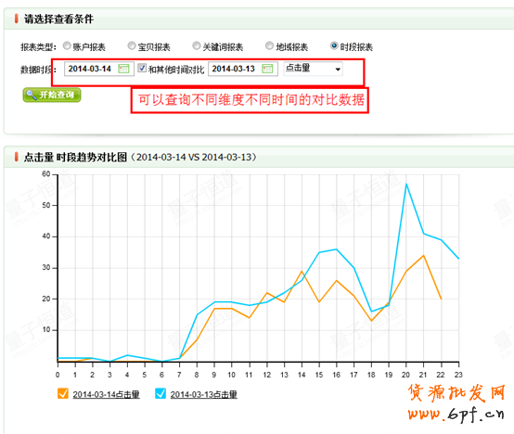Open the 2014-03-13点击量 legend link
This screenshot has width=514, height=434.
[203, 394]
